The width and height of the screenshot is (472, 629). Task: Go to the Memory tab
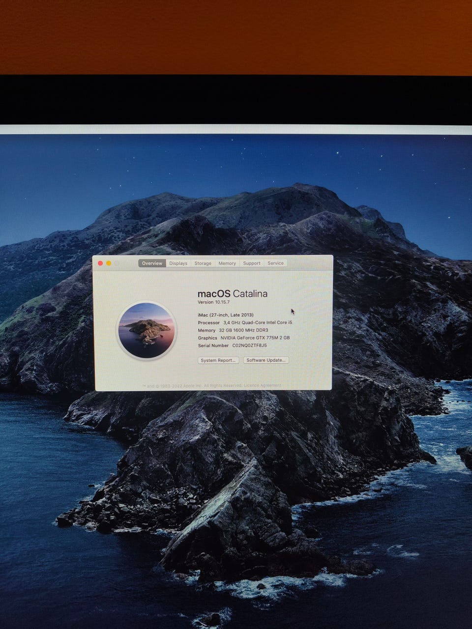227,263
